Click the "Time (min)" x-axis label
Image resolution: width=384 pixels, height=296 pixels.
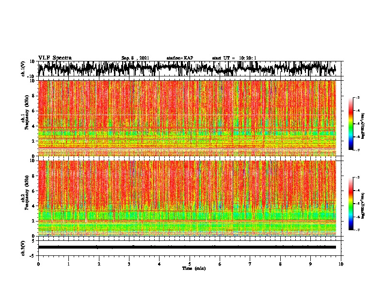coord(194,268)
